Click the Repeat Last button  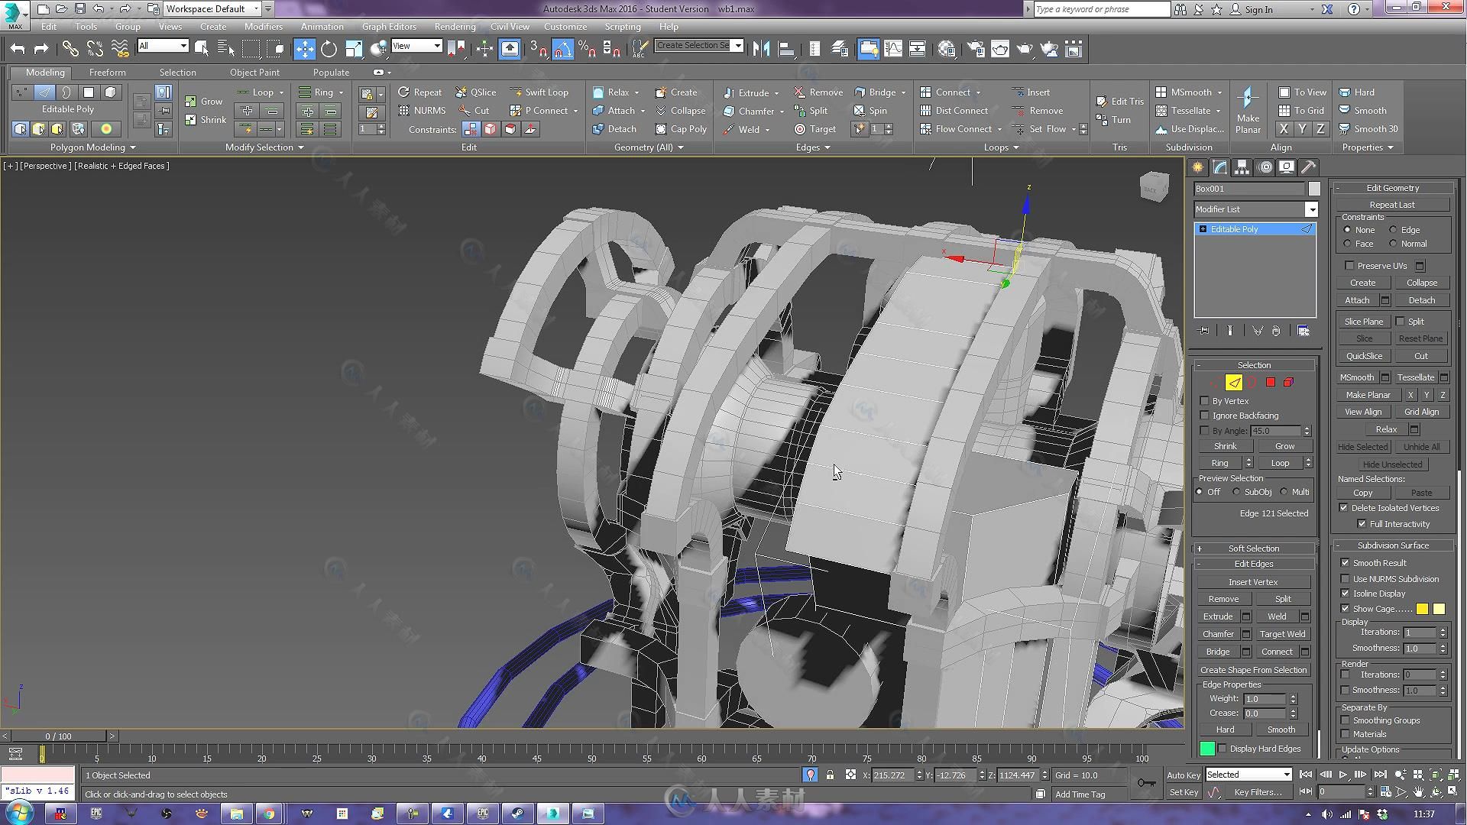pos(1392,205)
